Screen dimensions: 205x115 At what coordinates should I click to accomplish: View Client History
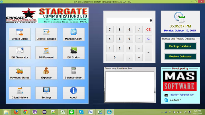[x=20, y=93]
